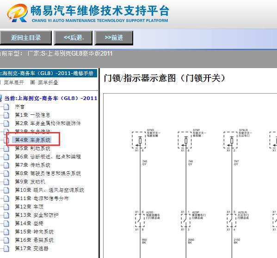Click the 菜单折叠 collapse menu icon
277x258 pixels.
[x=32, y=82]
